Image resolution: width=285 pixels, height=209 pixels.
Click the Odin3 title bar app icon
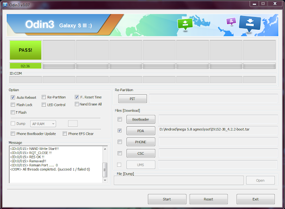click(5, 5)
